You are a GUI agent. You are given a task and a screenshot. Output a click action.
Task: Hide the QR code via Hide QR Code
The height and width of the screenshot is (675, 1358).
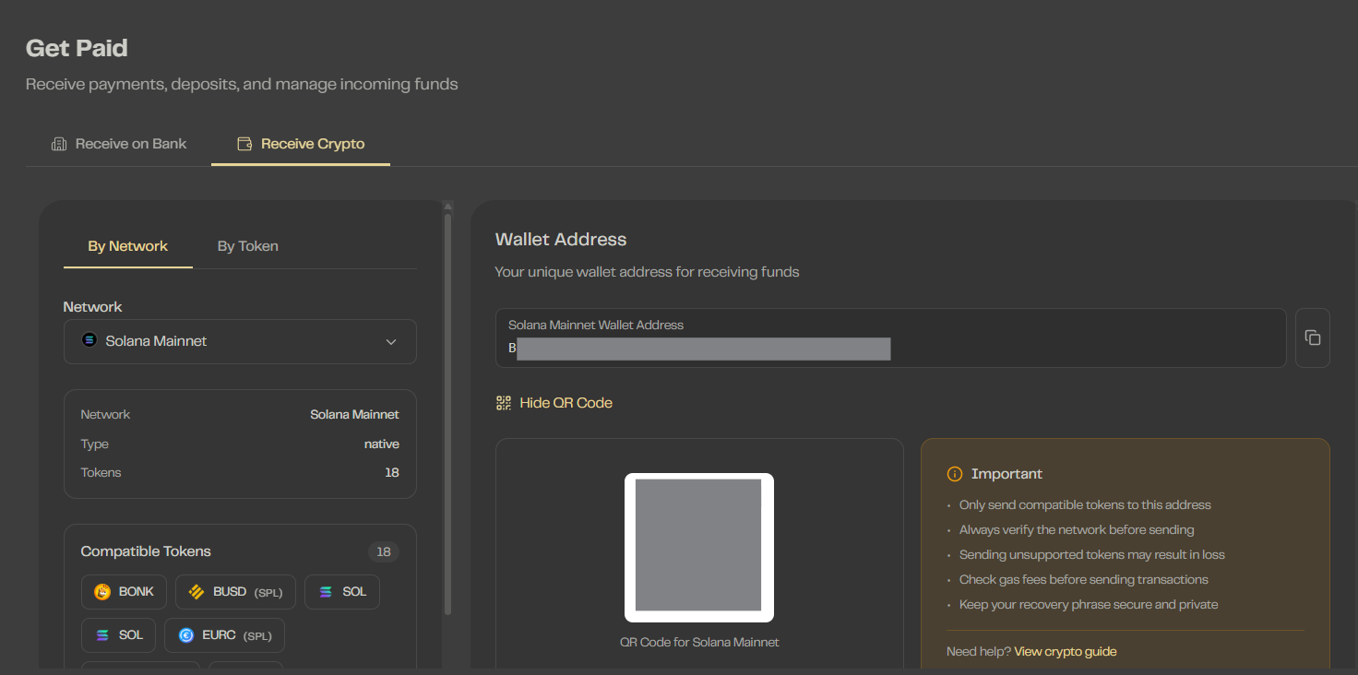tap(554, 403)
